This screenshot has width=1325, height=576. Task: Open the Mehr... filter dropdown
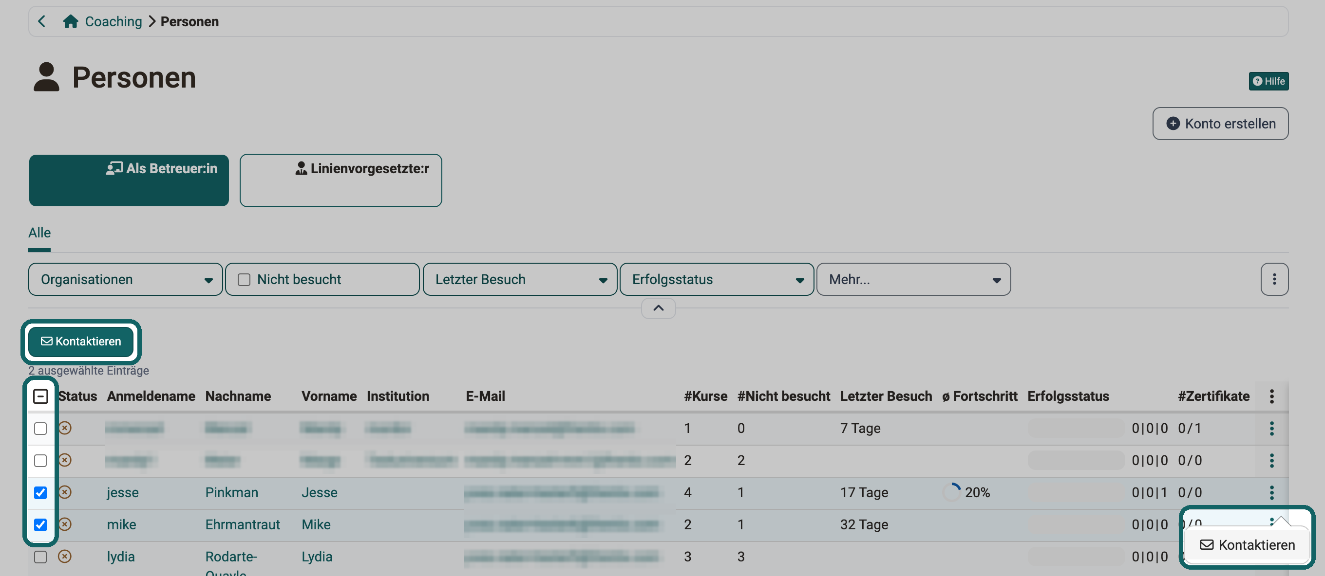pos(913,280)
